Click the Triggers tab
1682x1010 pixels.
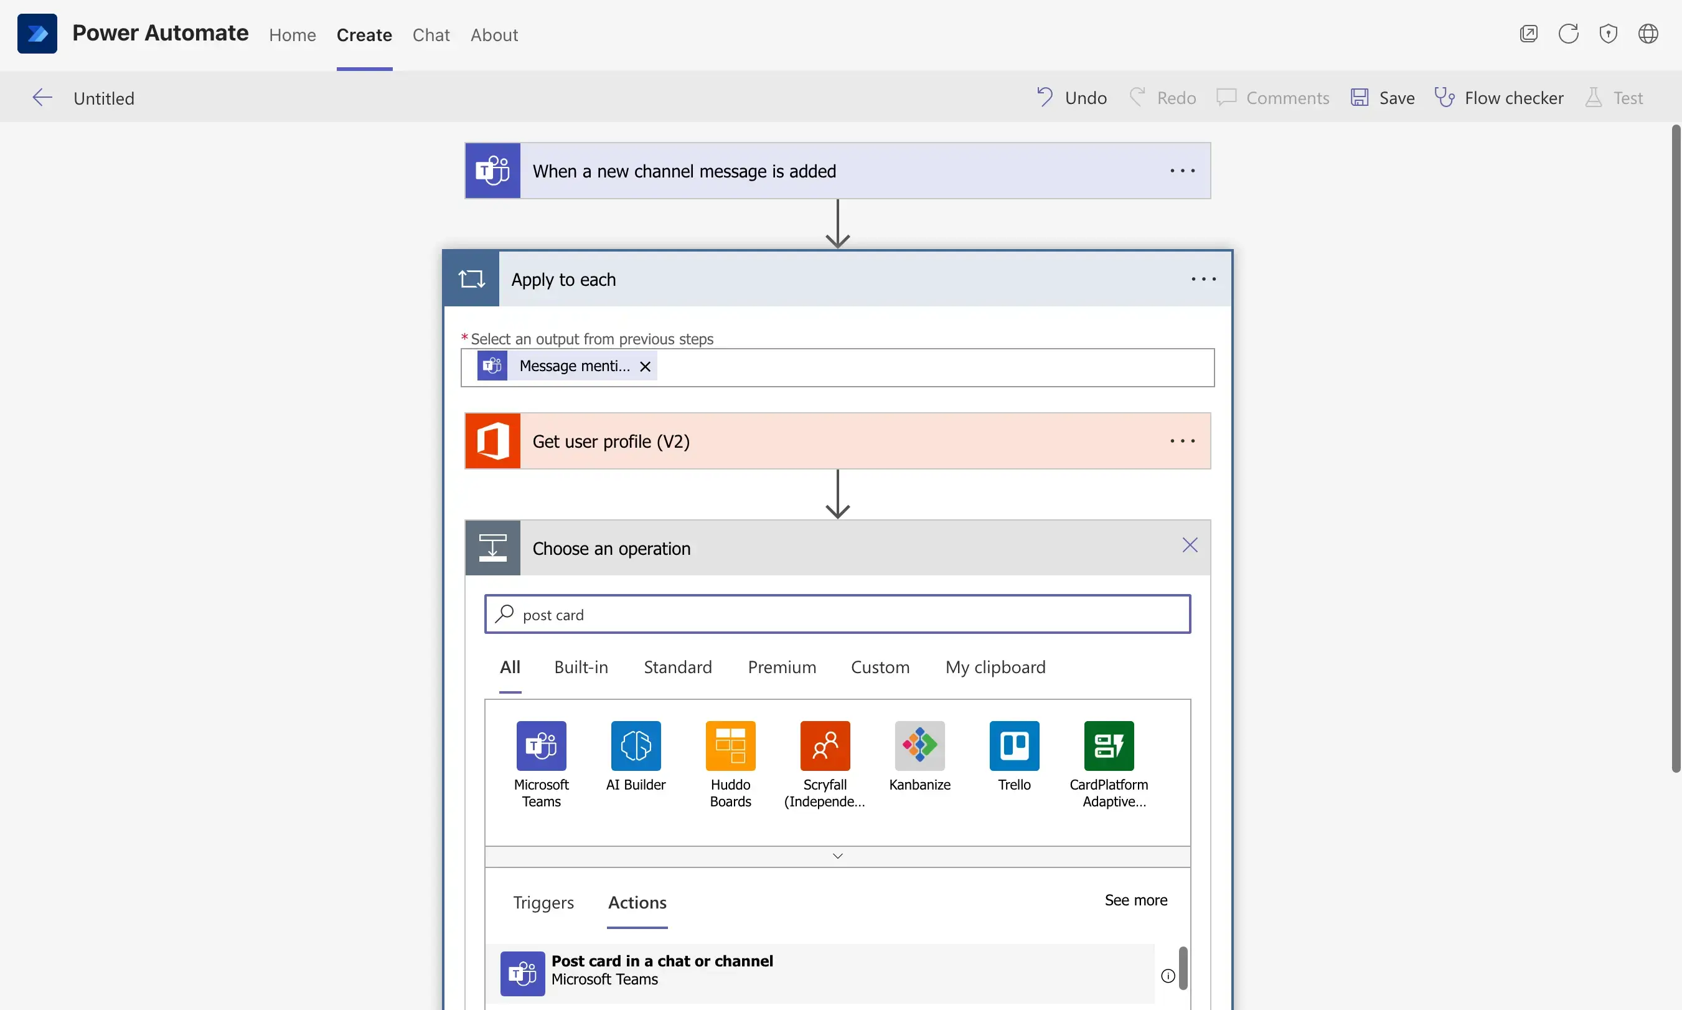(x=543, y=902)
